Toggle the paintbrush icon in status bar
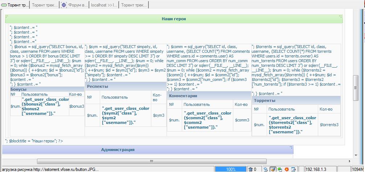The image size is (365, 172). pos(273,169)
